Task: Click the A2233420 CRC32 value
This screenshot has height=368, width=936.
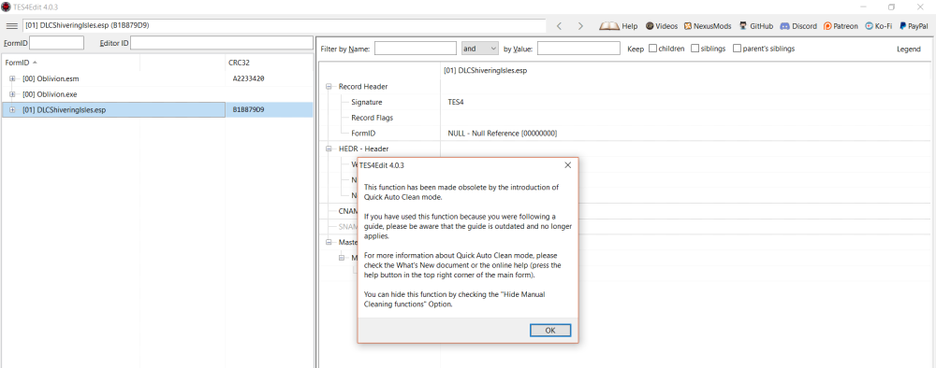Action: tap(248, 78)
